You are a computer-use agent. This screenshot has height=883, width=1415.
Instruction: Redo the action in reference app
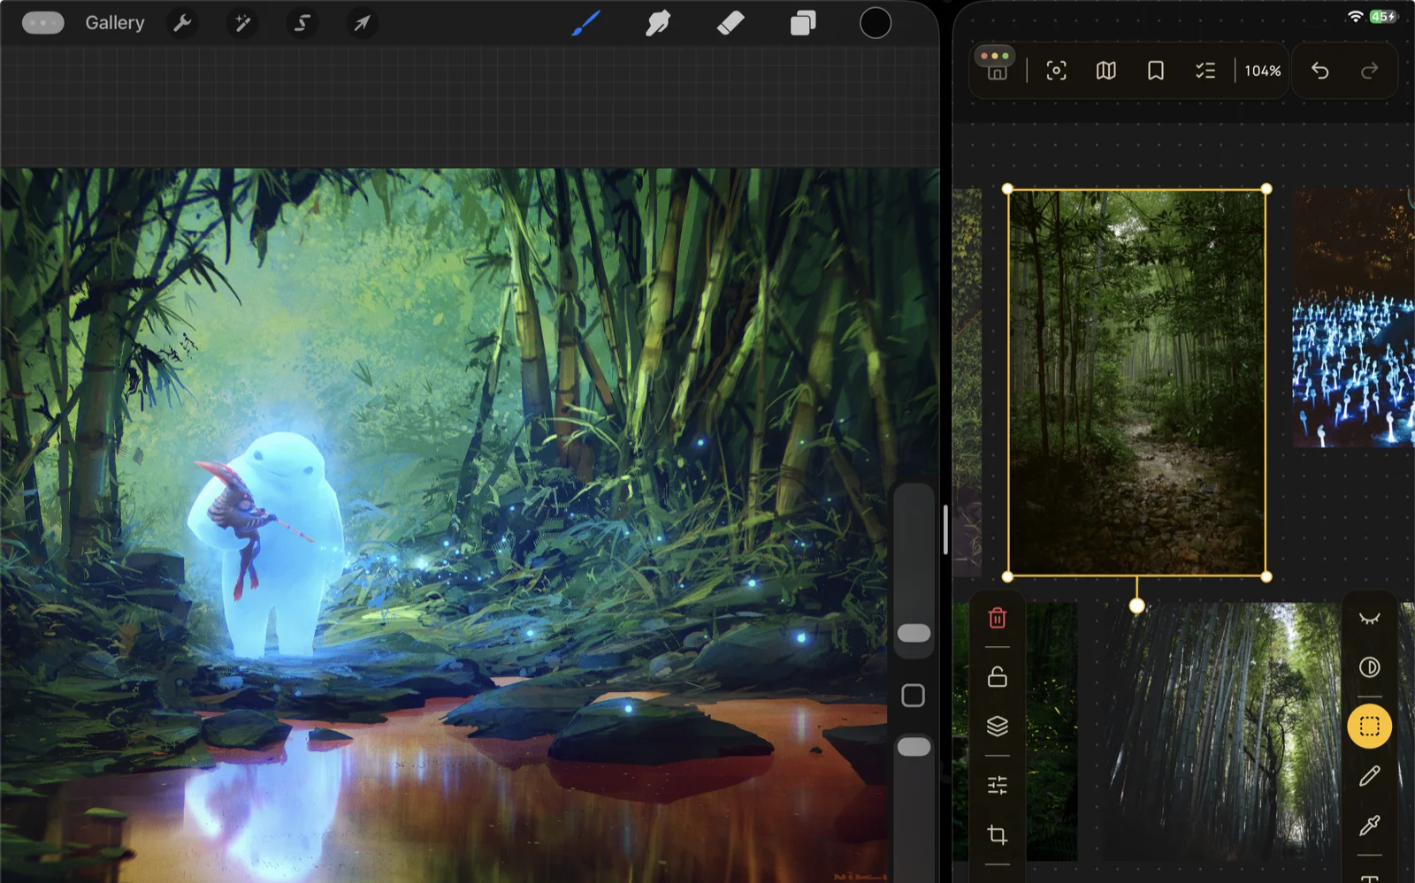pos(1369,71)
